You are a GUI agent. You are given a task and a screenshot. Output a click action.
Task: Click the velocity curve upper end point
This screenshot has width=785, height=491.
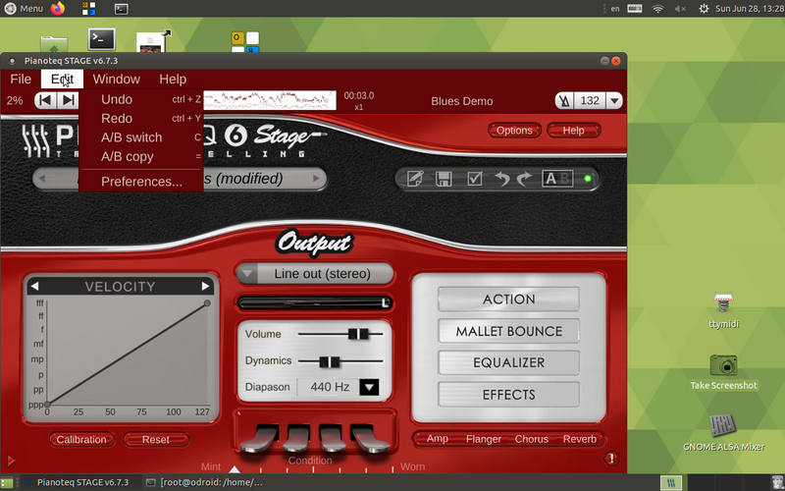coord(207,303)
